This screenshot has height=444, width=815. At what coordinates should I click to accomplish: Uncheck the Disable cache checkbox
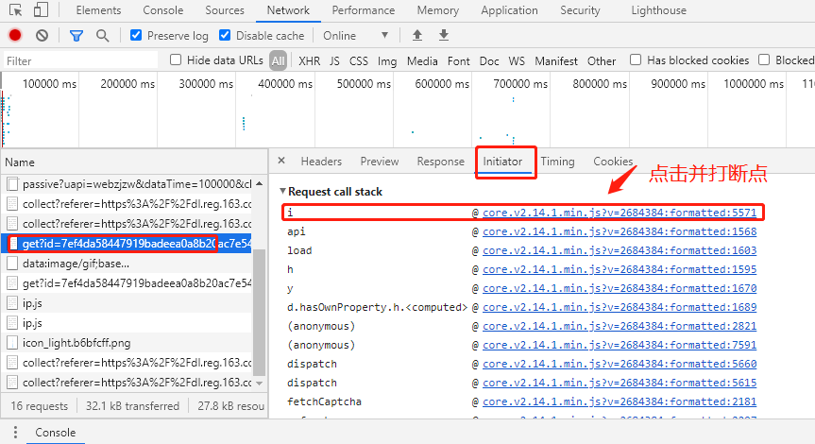pos(225,35)
